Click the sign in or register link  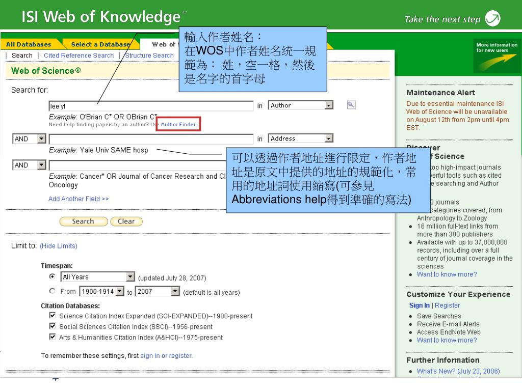167,356
